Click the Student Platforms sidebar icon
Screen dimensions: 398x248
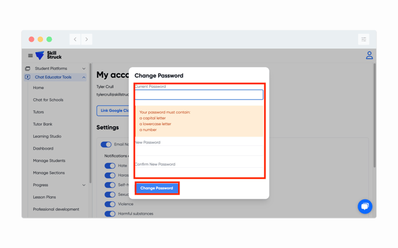[x=28, y=68]
